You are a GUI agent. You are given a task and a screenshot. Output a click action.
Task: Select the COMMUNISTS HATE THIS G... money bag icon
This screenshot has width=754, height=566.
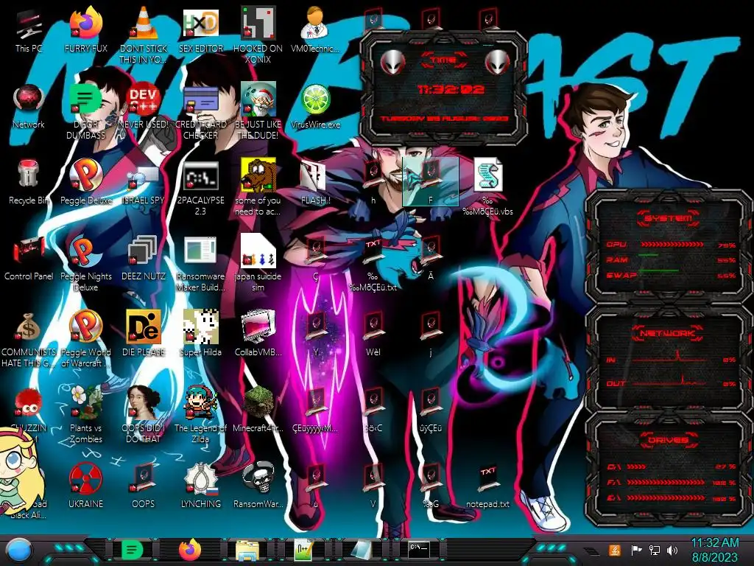(29, 339)
